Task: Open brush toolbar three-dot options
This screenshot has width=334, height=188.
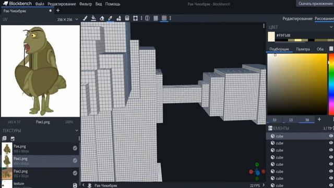Action: [x=141, y=18]
